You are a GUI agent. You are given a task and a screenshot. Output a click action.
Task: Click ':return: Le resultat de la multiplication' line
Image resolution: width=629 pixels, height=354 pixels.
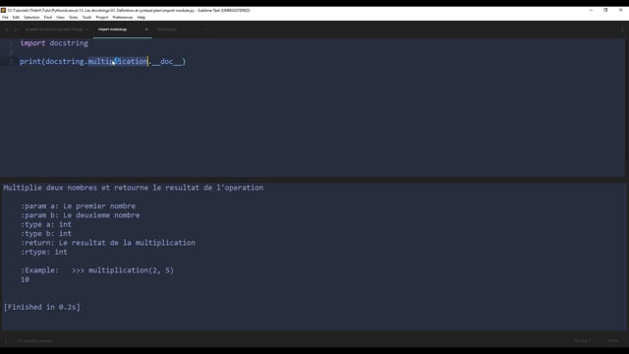(108, 243)
